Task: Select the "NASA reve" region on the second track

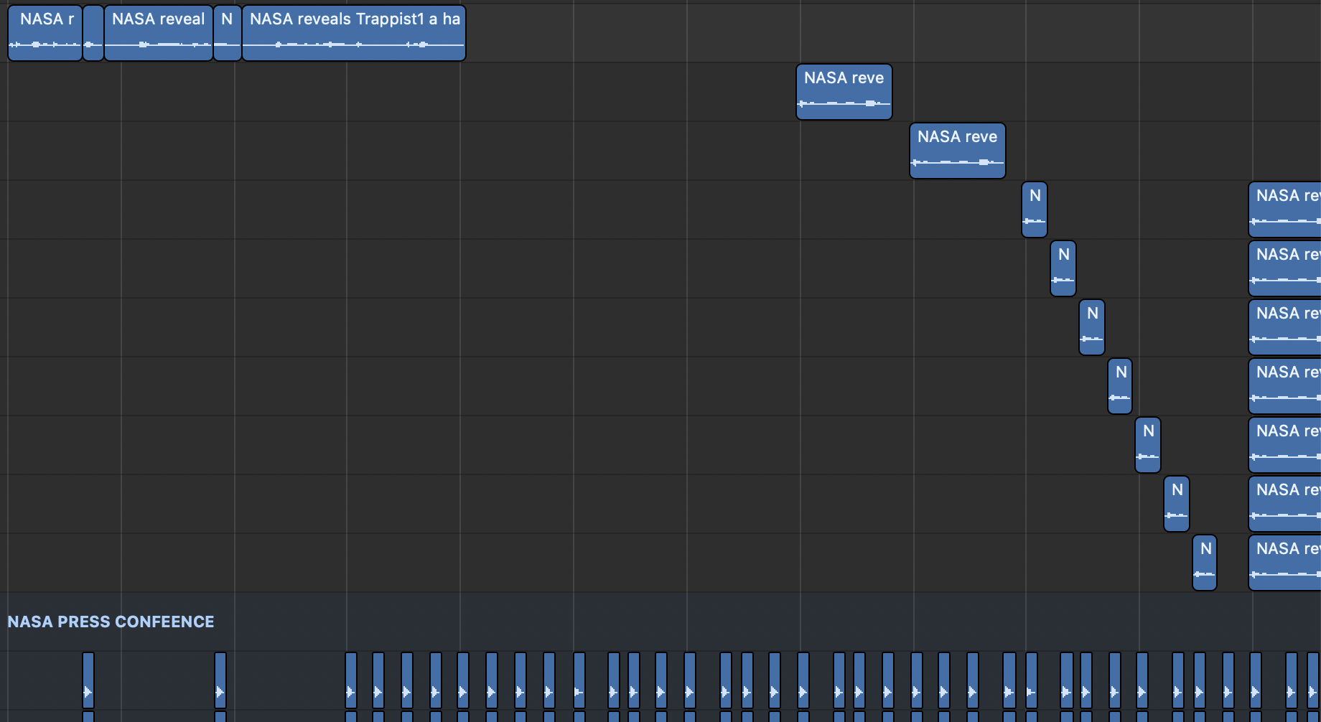Action: pos(844,92)
